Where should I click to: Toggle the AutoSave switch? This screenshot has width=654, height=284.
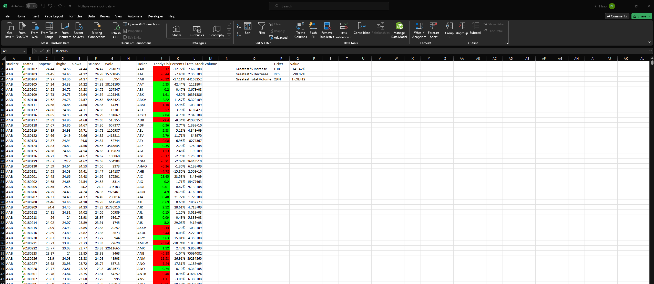point(32,6)
